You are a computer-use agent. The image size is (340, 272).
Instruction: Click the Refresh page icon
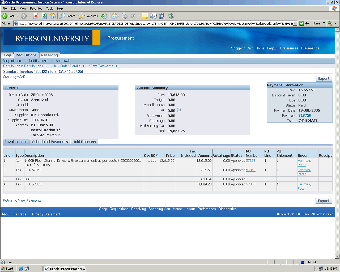click(x=44, y=16)
